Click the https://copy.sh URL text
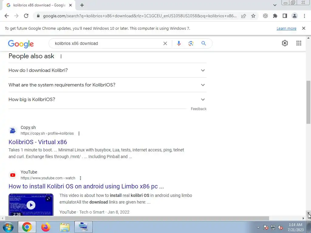Viewport: 311px width, 233px height. point(47,133)
